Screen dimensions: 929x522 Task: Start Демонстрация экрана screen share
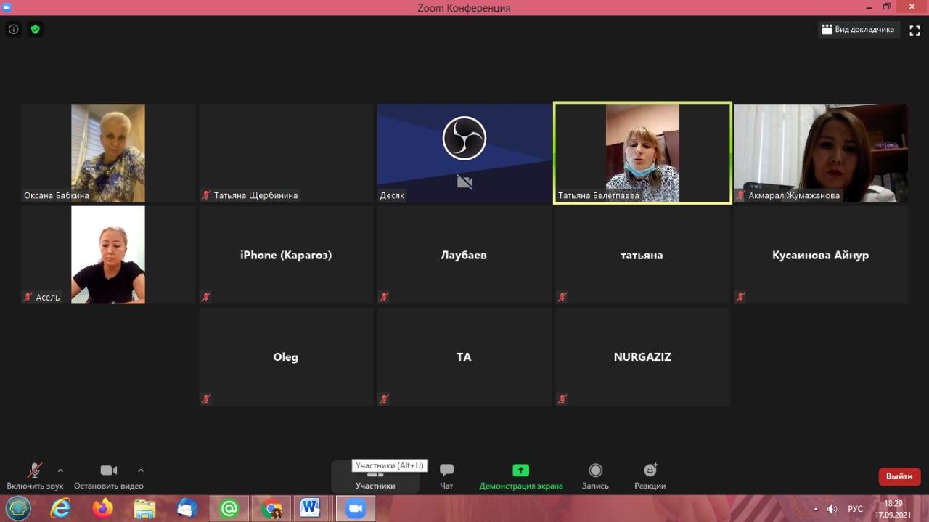(521, 476)
